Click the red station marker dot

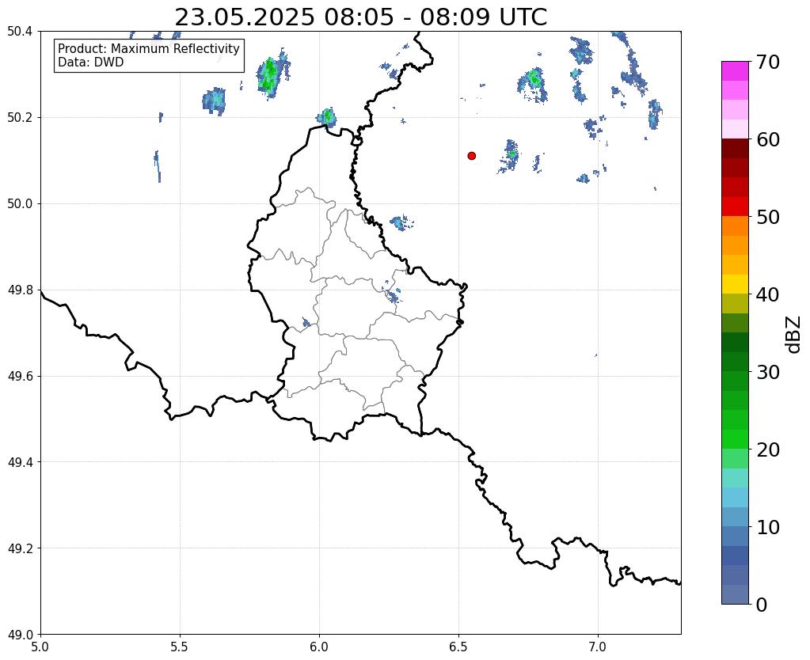[x=471, y=156]
